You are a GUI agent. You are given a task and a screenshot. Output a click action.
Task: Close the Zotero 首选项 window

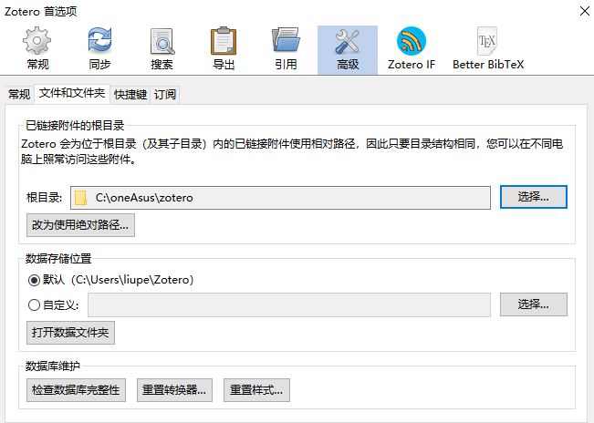click(585, 11)
